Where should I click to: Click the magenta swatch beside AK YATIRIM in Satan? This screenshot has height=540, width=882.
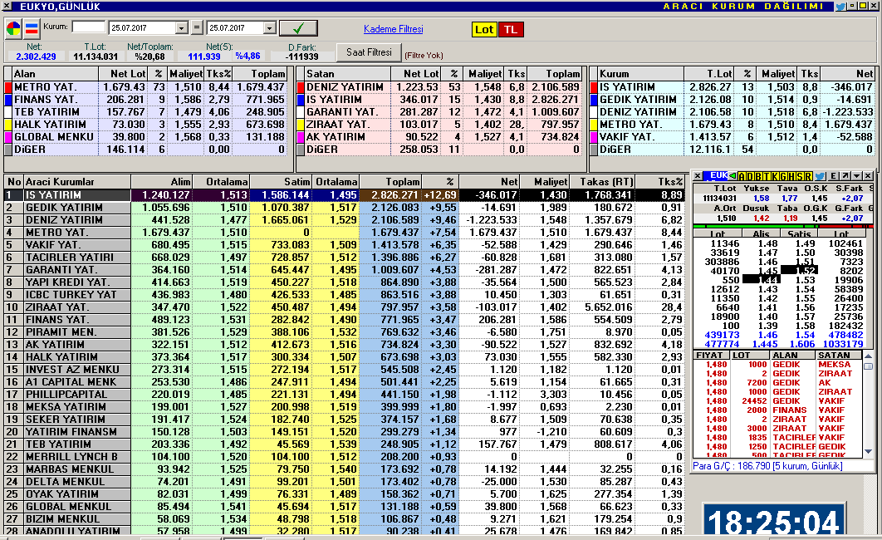pos(301,137)
